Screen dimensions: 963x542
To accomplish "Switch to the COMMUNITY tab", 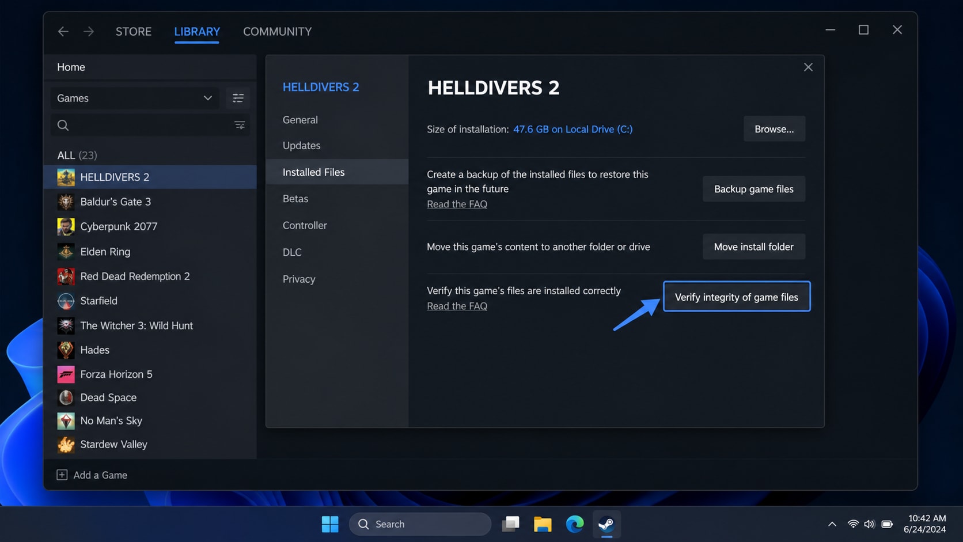I will pos(277,32).
